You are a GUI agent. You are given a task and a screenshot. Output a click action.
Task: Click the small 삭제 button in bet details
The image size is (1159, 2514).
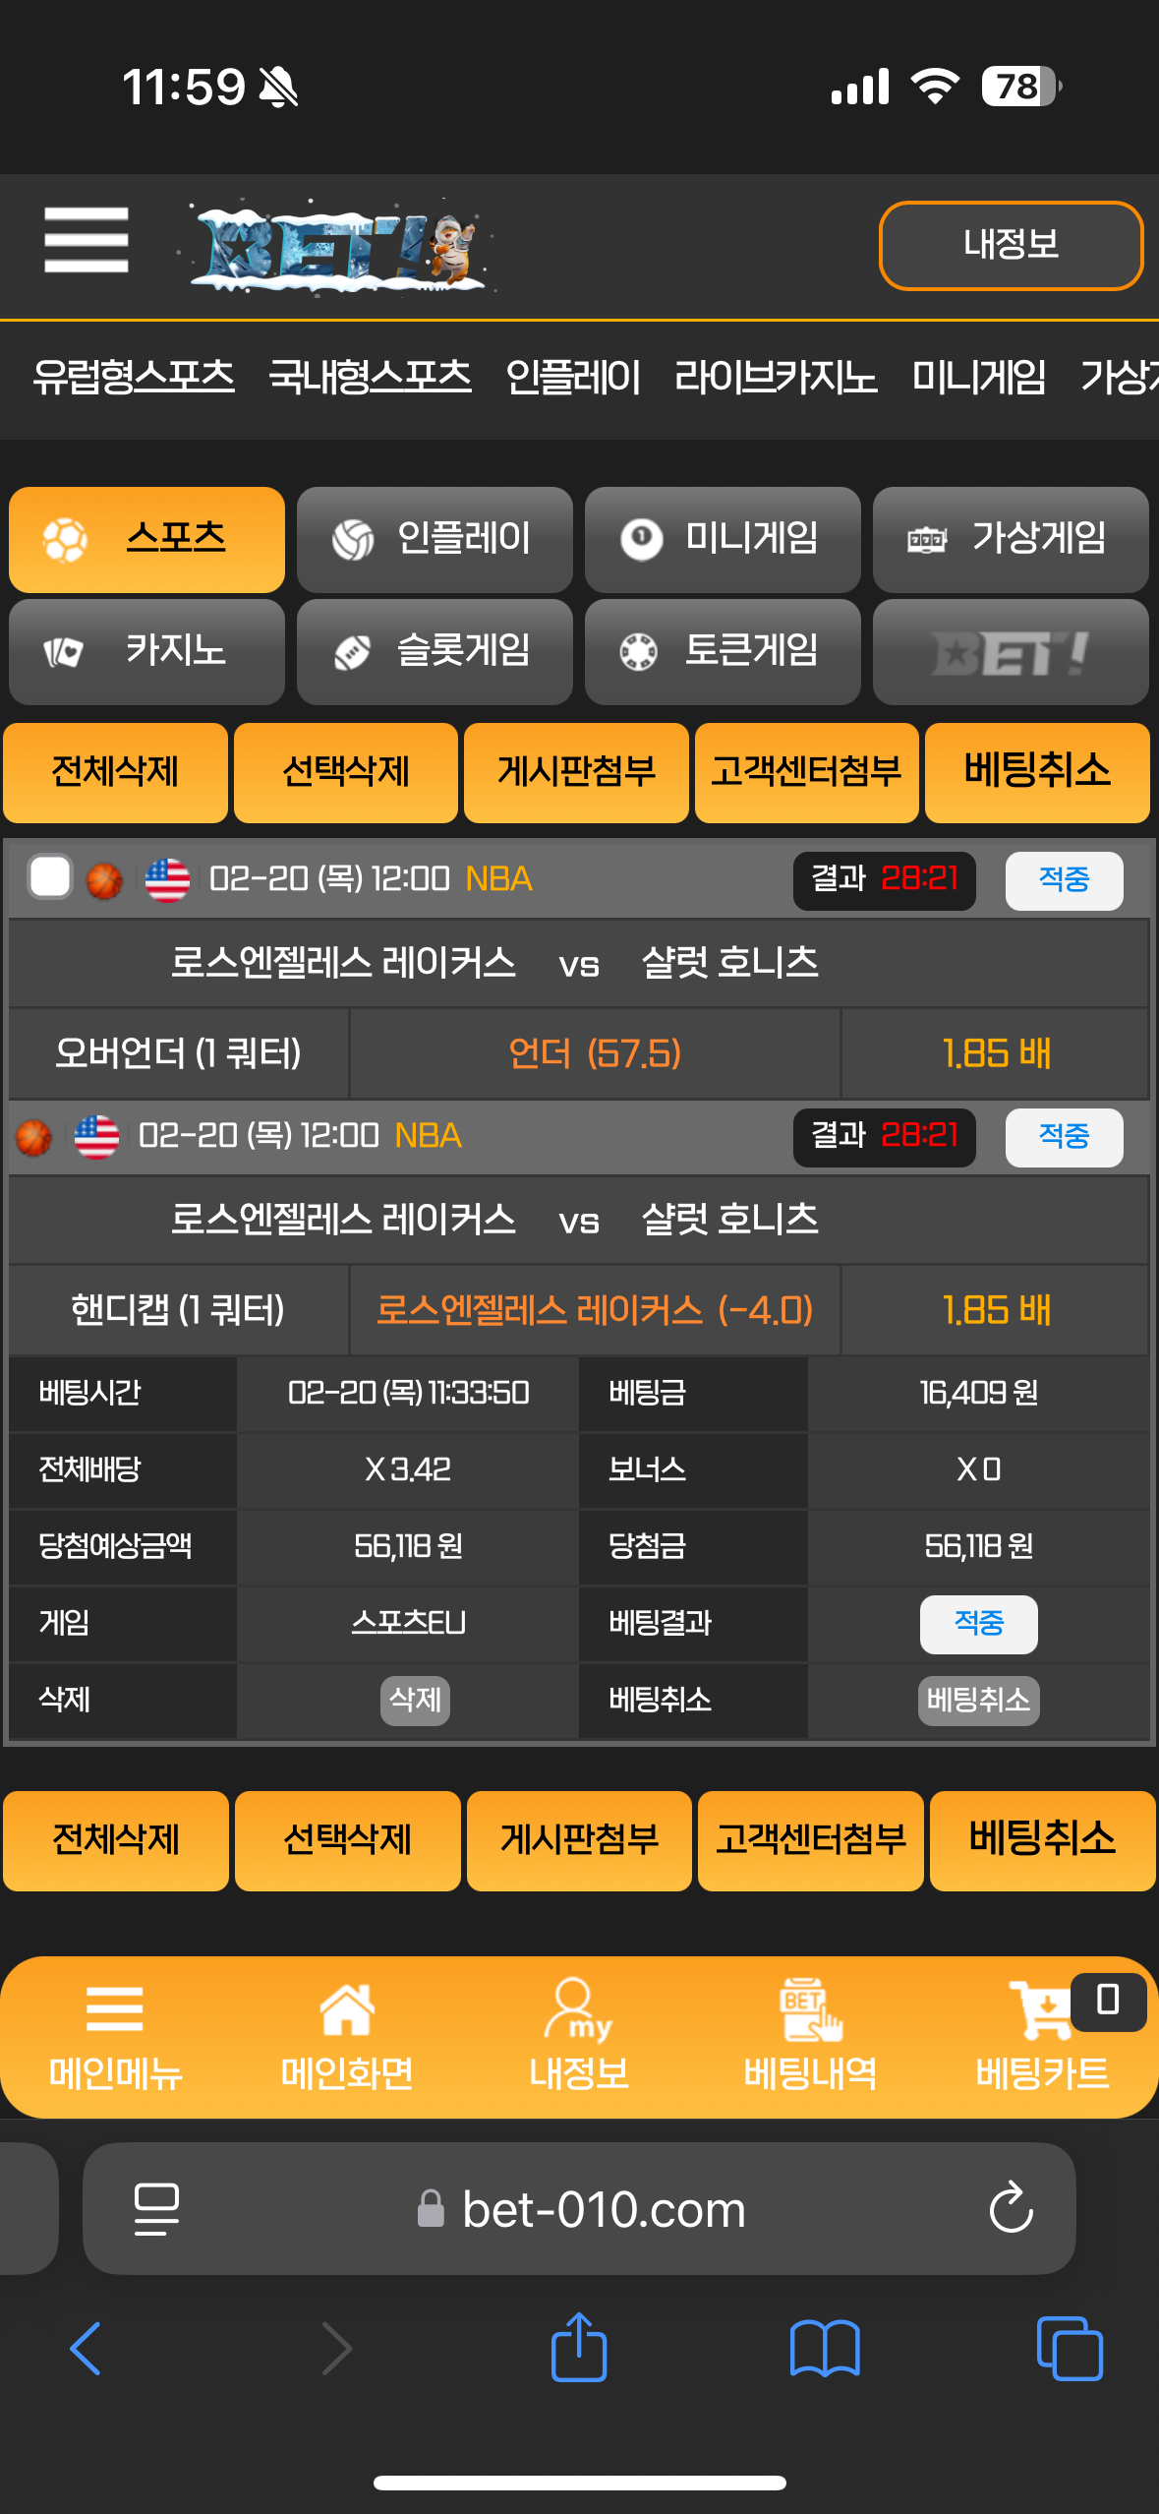415,1700
